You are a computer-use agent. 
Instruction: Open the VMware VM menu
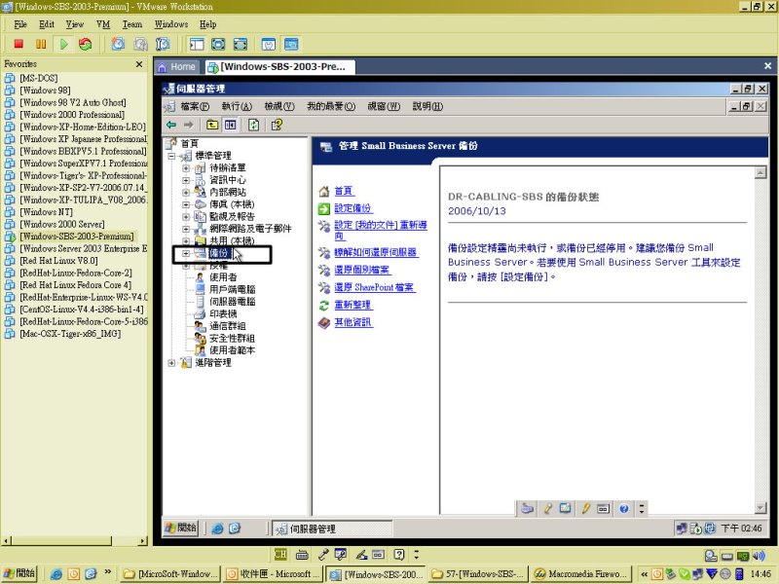(103, 24)
